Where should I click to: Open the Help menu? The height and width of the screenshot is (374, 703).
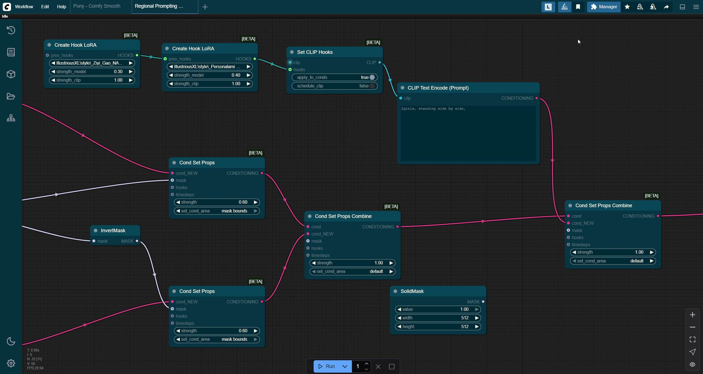[62, 7]
